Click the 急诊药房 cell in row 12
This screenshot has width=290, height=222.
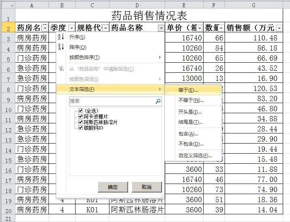coord(32,129)
